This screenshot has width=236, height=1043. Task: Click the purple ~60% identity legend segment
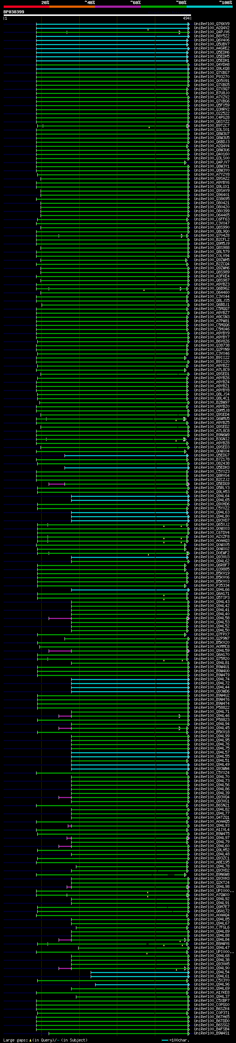tap(118, 7)
